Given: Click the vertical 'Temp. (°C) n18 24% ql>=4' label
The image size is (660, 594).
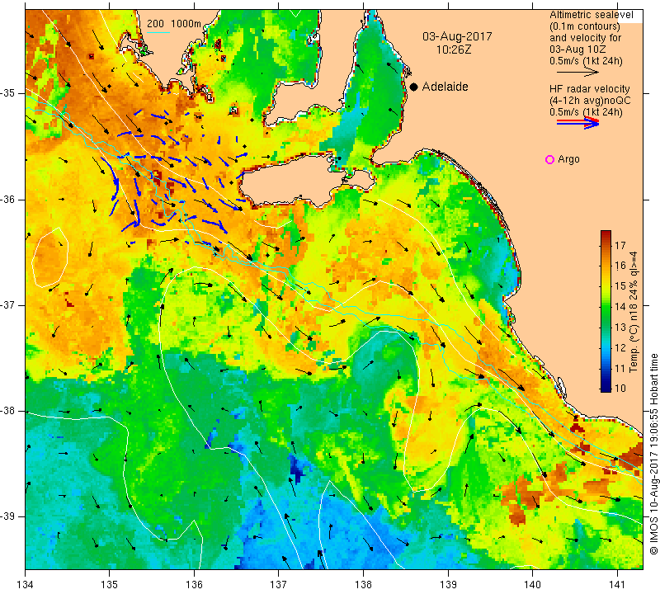Looking at the screenshot, I should pyautogui.click(x=633, y=312).
